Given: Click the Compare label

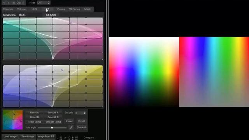Looking at the screenshot, I should click(x=89, y=138).
